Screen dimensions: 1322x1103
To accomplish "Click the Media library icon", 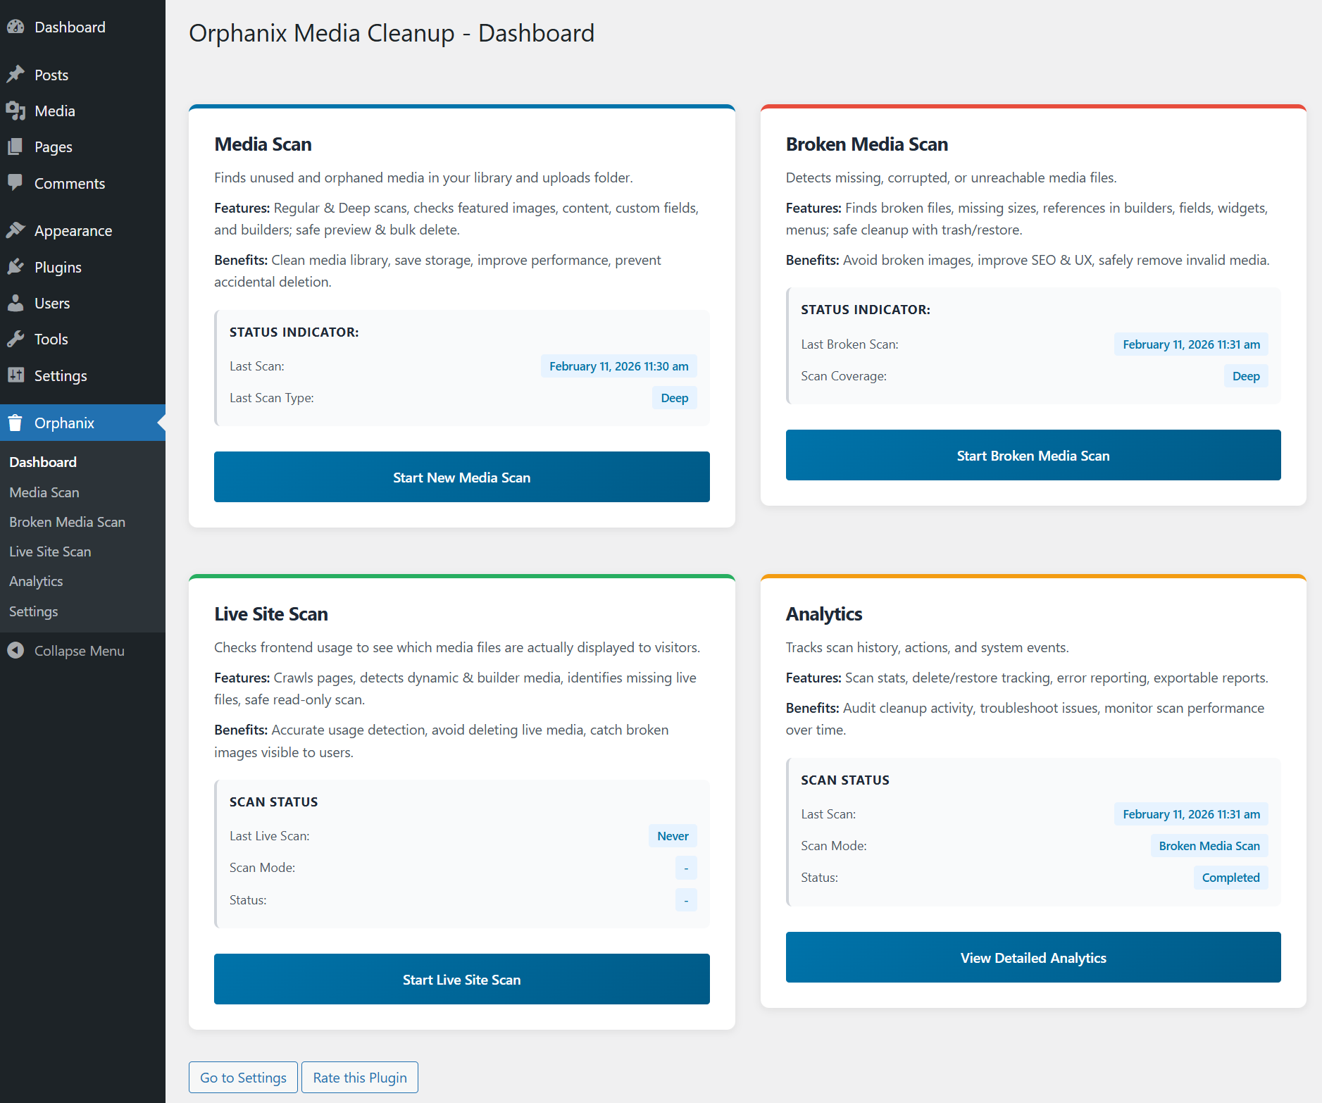I will (15, 111).
